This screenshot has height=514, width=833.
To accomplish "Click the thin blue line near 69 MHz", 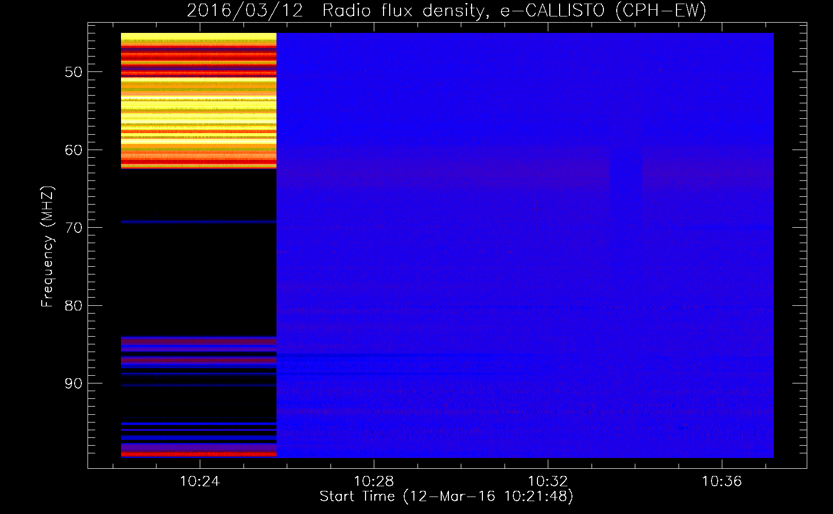I will click(x=199, y=222).
